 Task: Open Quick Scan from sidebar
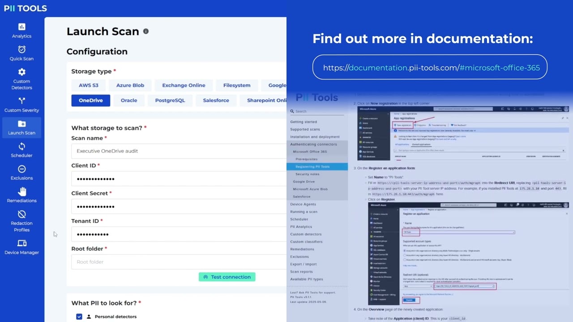click(x=21, y=53)
